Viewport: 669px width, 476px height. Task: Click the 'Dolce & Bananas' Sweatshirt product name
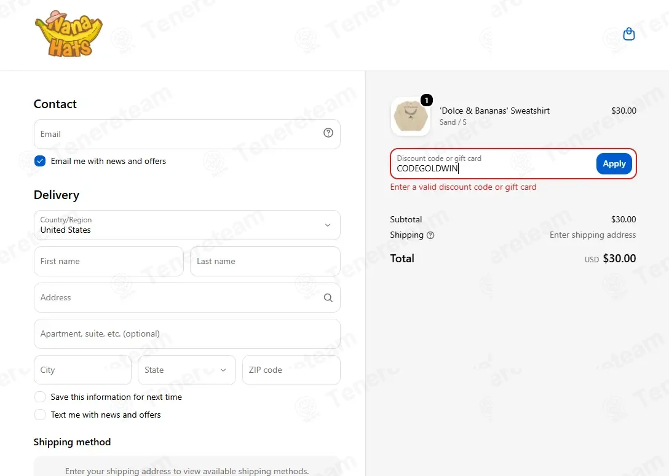[494, 111]
